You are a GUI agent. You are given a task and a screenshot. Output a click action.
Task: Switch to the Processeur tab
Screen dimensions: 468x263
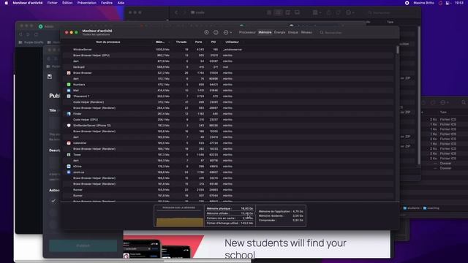click(x=247, y=32)
